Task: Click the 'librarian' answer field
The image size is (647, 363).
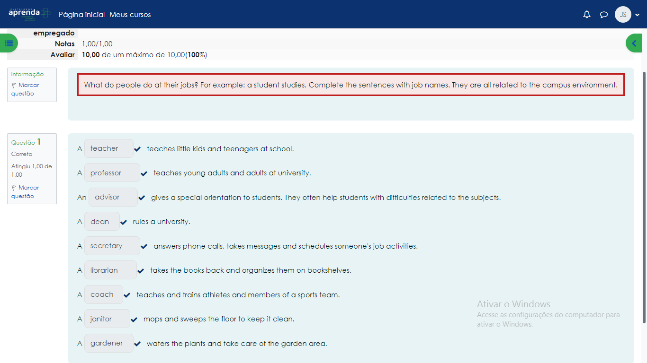Action: point(110,270)
